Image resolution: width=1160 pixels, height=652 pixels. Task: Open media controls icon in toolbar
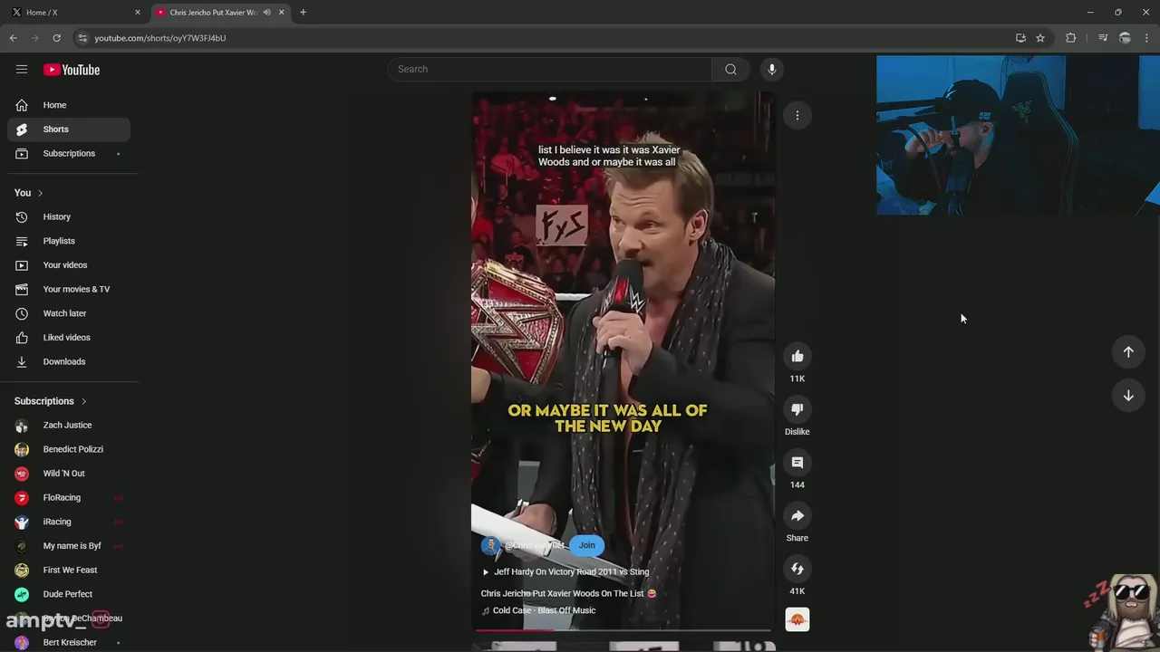1103,38
